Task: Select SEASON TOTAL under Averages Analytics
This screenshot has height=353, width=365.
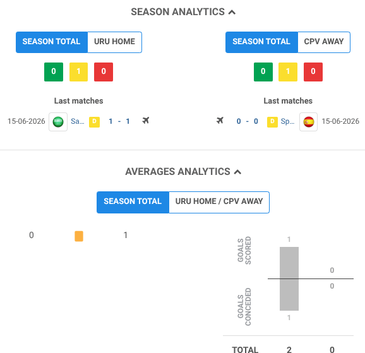Action: pyautogui.click(x=133, y=202)
